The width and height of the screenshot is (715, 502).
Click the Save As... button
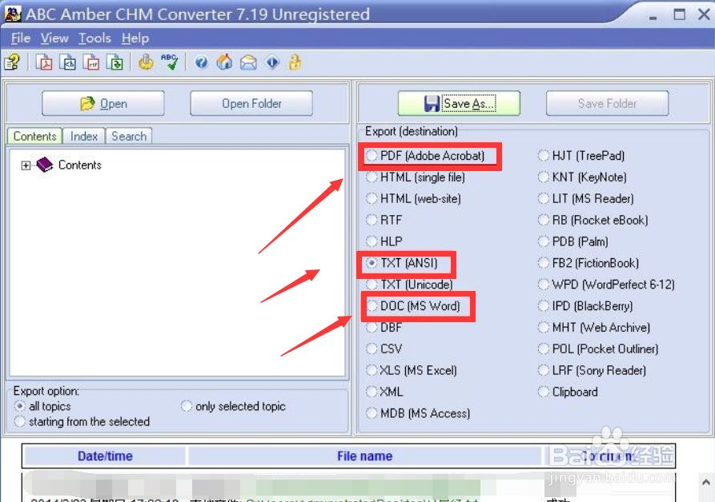(459, 103)
